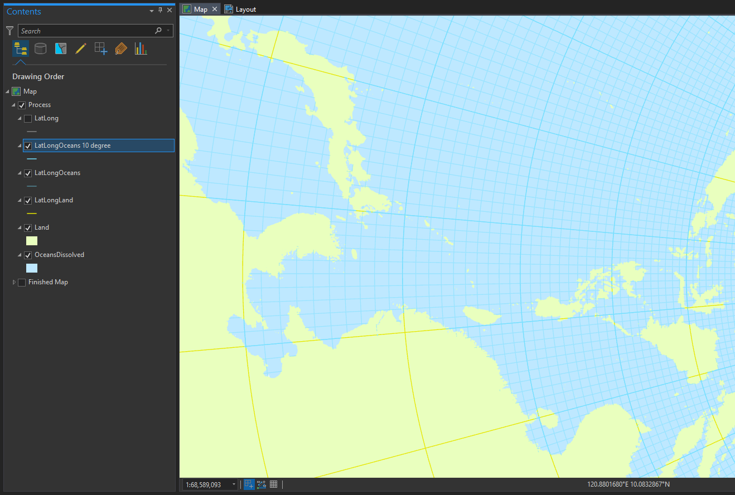The width and height of the screenshot is (735, 495).
Task: Collapse the LatLongLand layer legend
Action: (x=20, y=200)
